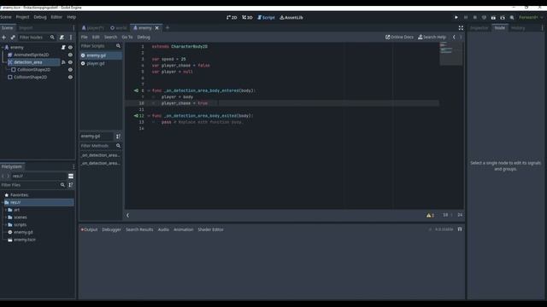This screenshot has height=307, width=547.
Task: Toggle scripts panel with bottom-left arrow
Action: coord(127,216)
